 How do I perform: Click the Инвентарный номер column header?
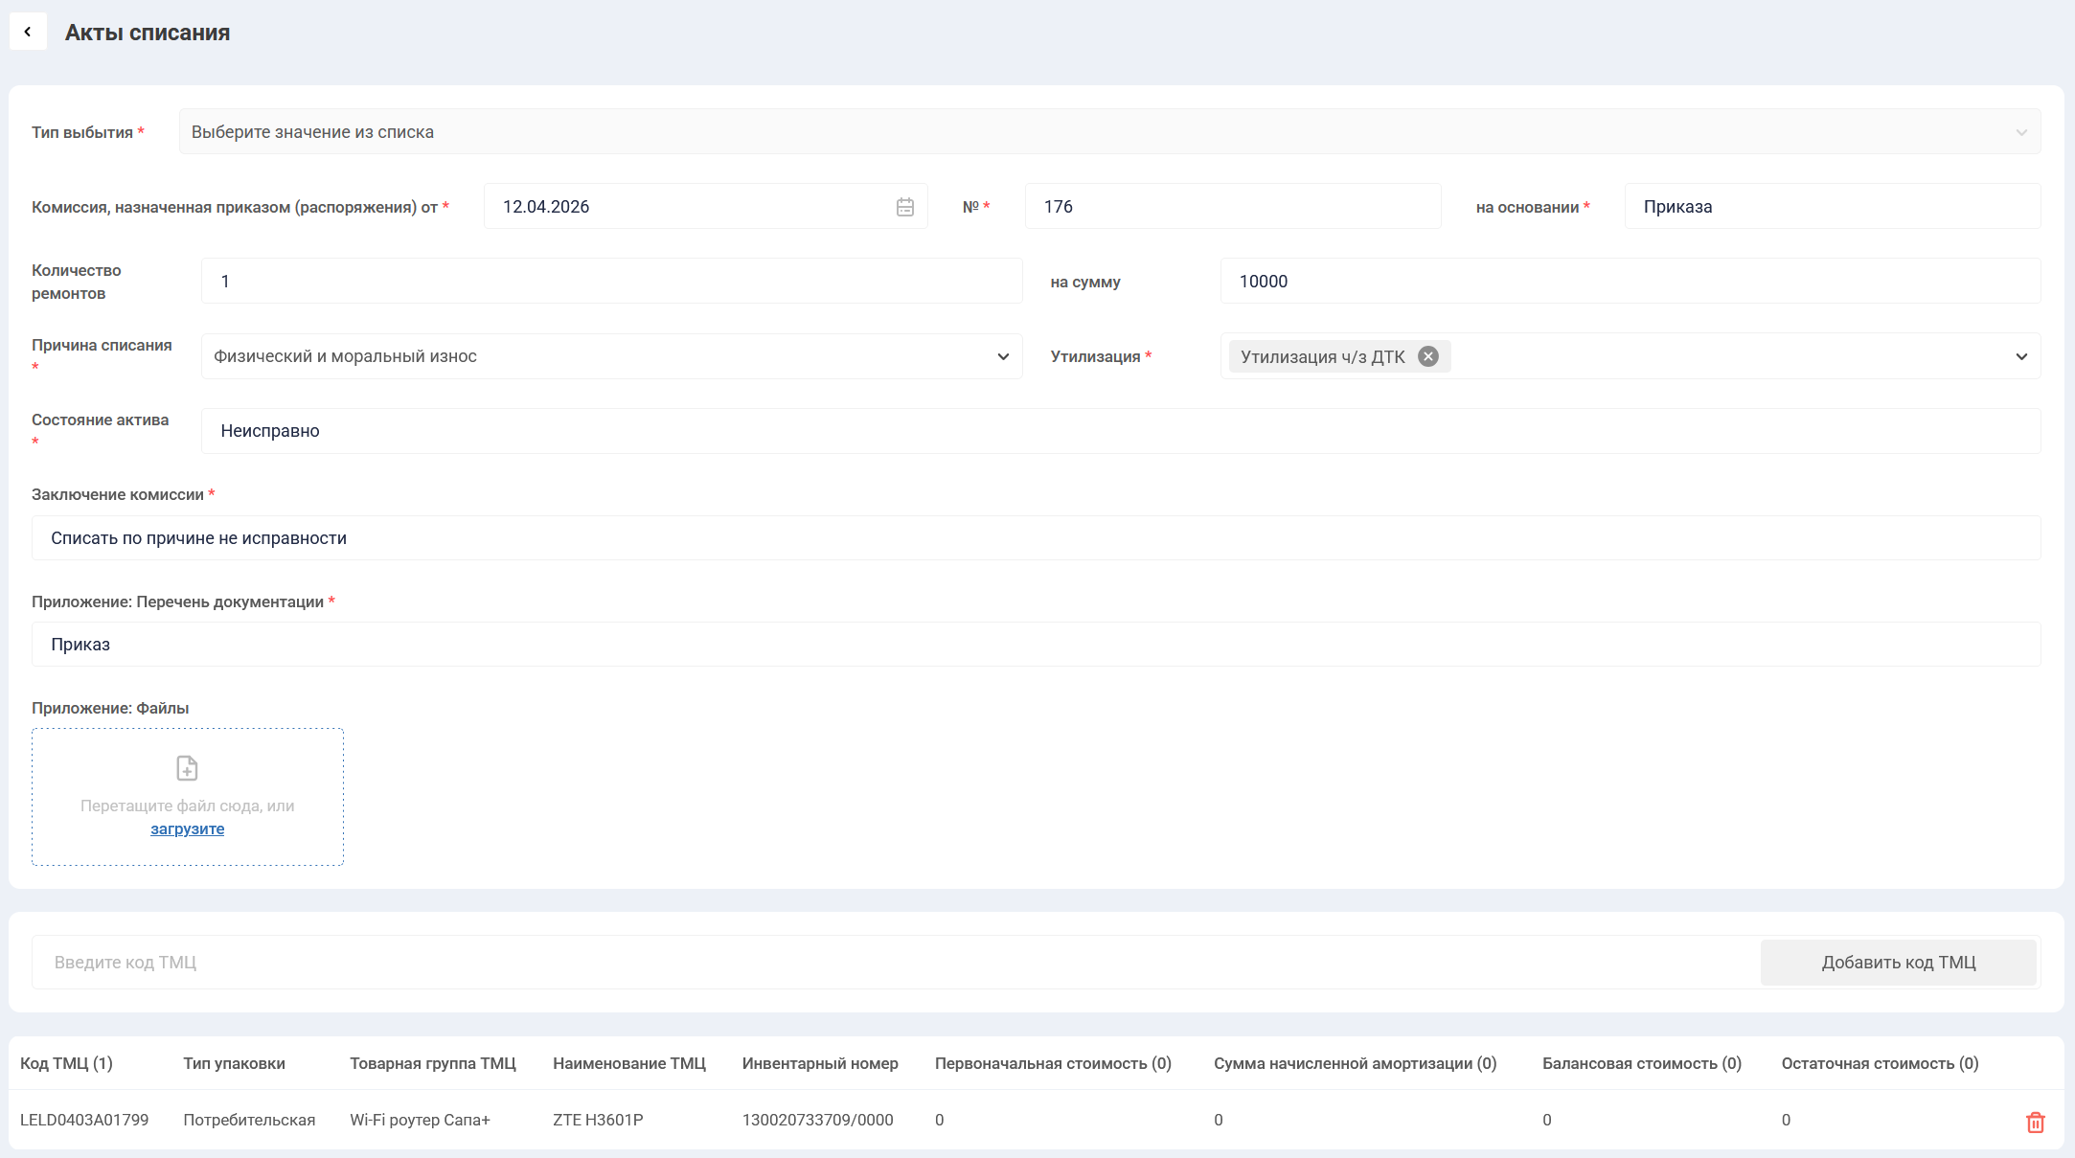819,1064
